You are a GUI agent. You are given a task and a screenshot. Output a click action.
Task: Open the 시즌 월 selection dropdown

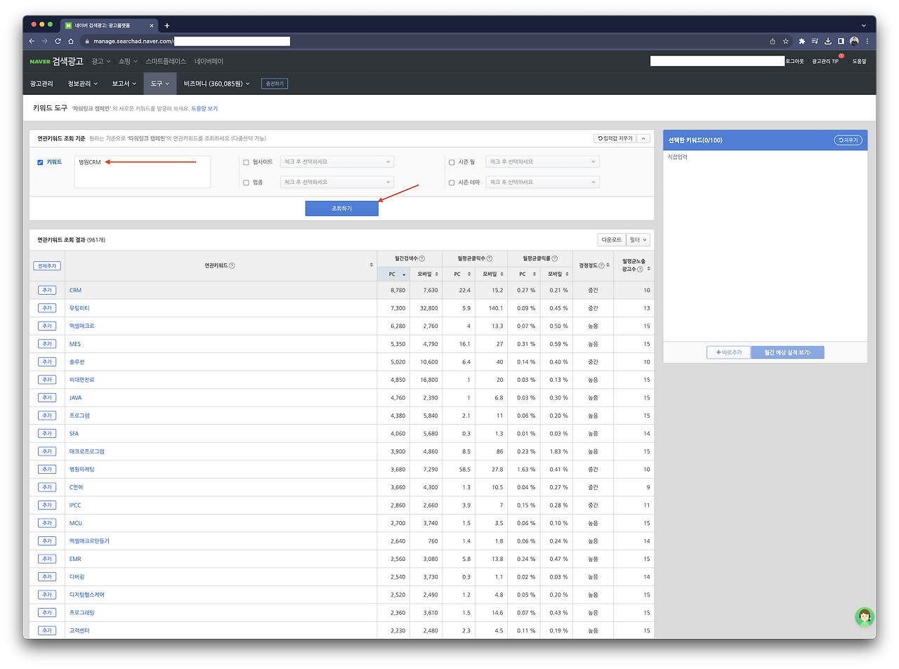(x=543, y=162)
